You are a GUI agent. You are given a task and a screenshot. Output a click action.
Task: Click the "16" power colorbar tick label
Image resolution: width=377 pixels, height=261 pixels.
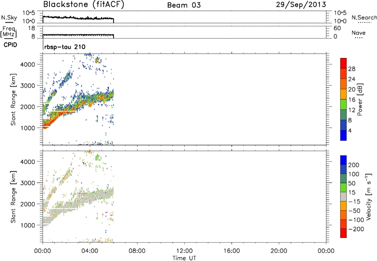point(352,100)
